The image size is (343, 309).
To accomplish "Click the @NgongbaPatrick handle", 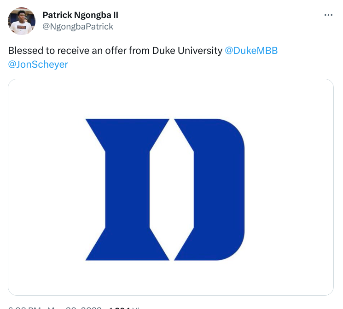I will [x=78, y=27].
